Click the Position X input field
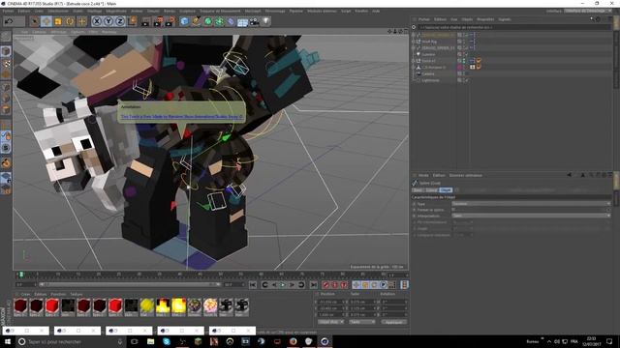The width and height of the screenshot is (620, 348). (330, 302)
